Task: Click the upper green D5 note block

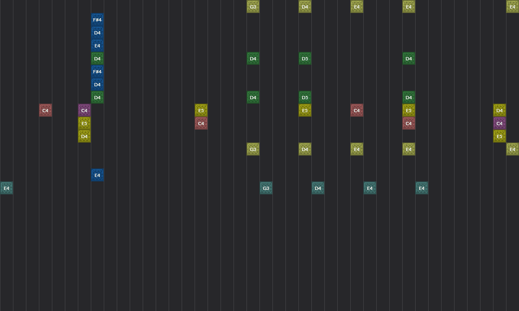Action: point(305,58)
